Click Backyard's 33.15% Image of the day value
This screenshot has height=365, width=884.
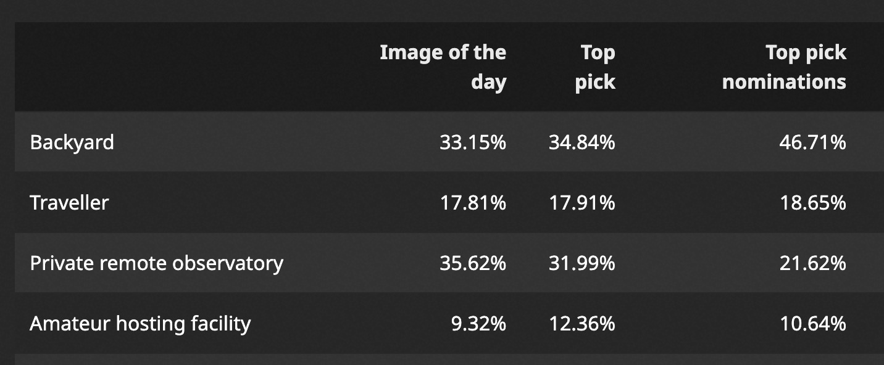point(473,142)
